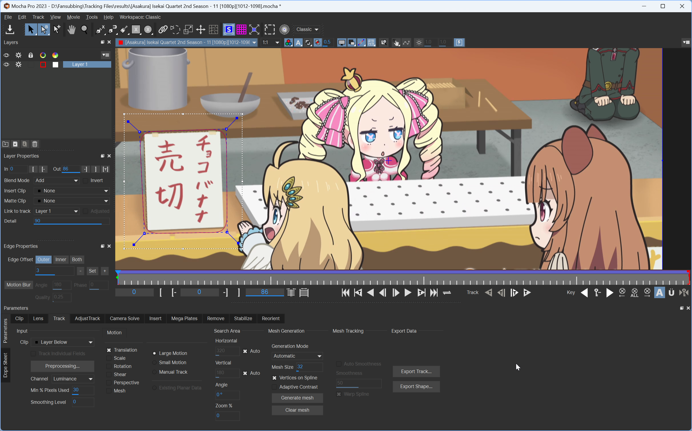Image resolution: width=692 pixels, height=431 pixels.
Task: Click the RGB channels icon in view bar
Action: pos(288,42)
